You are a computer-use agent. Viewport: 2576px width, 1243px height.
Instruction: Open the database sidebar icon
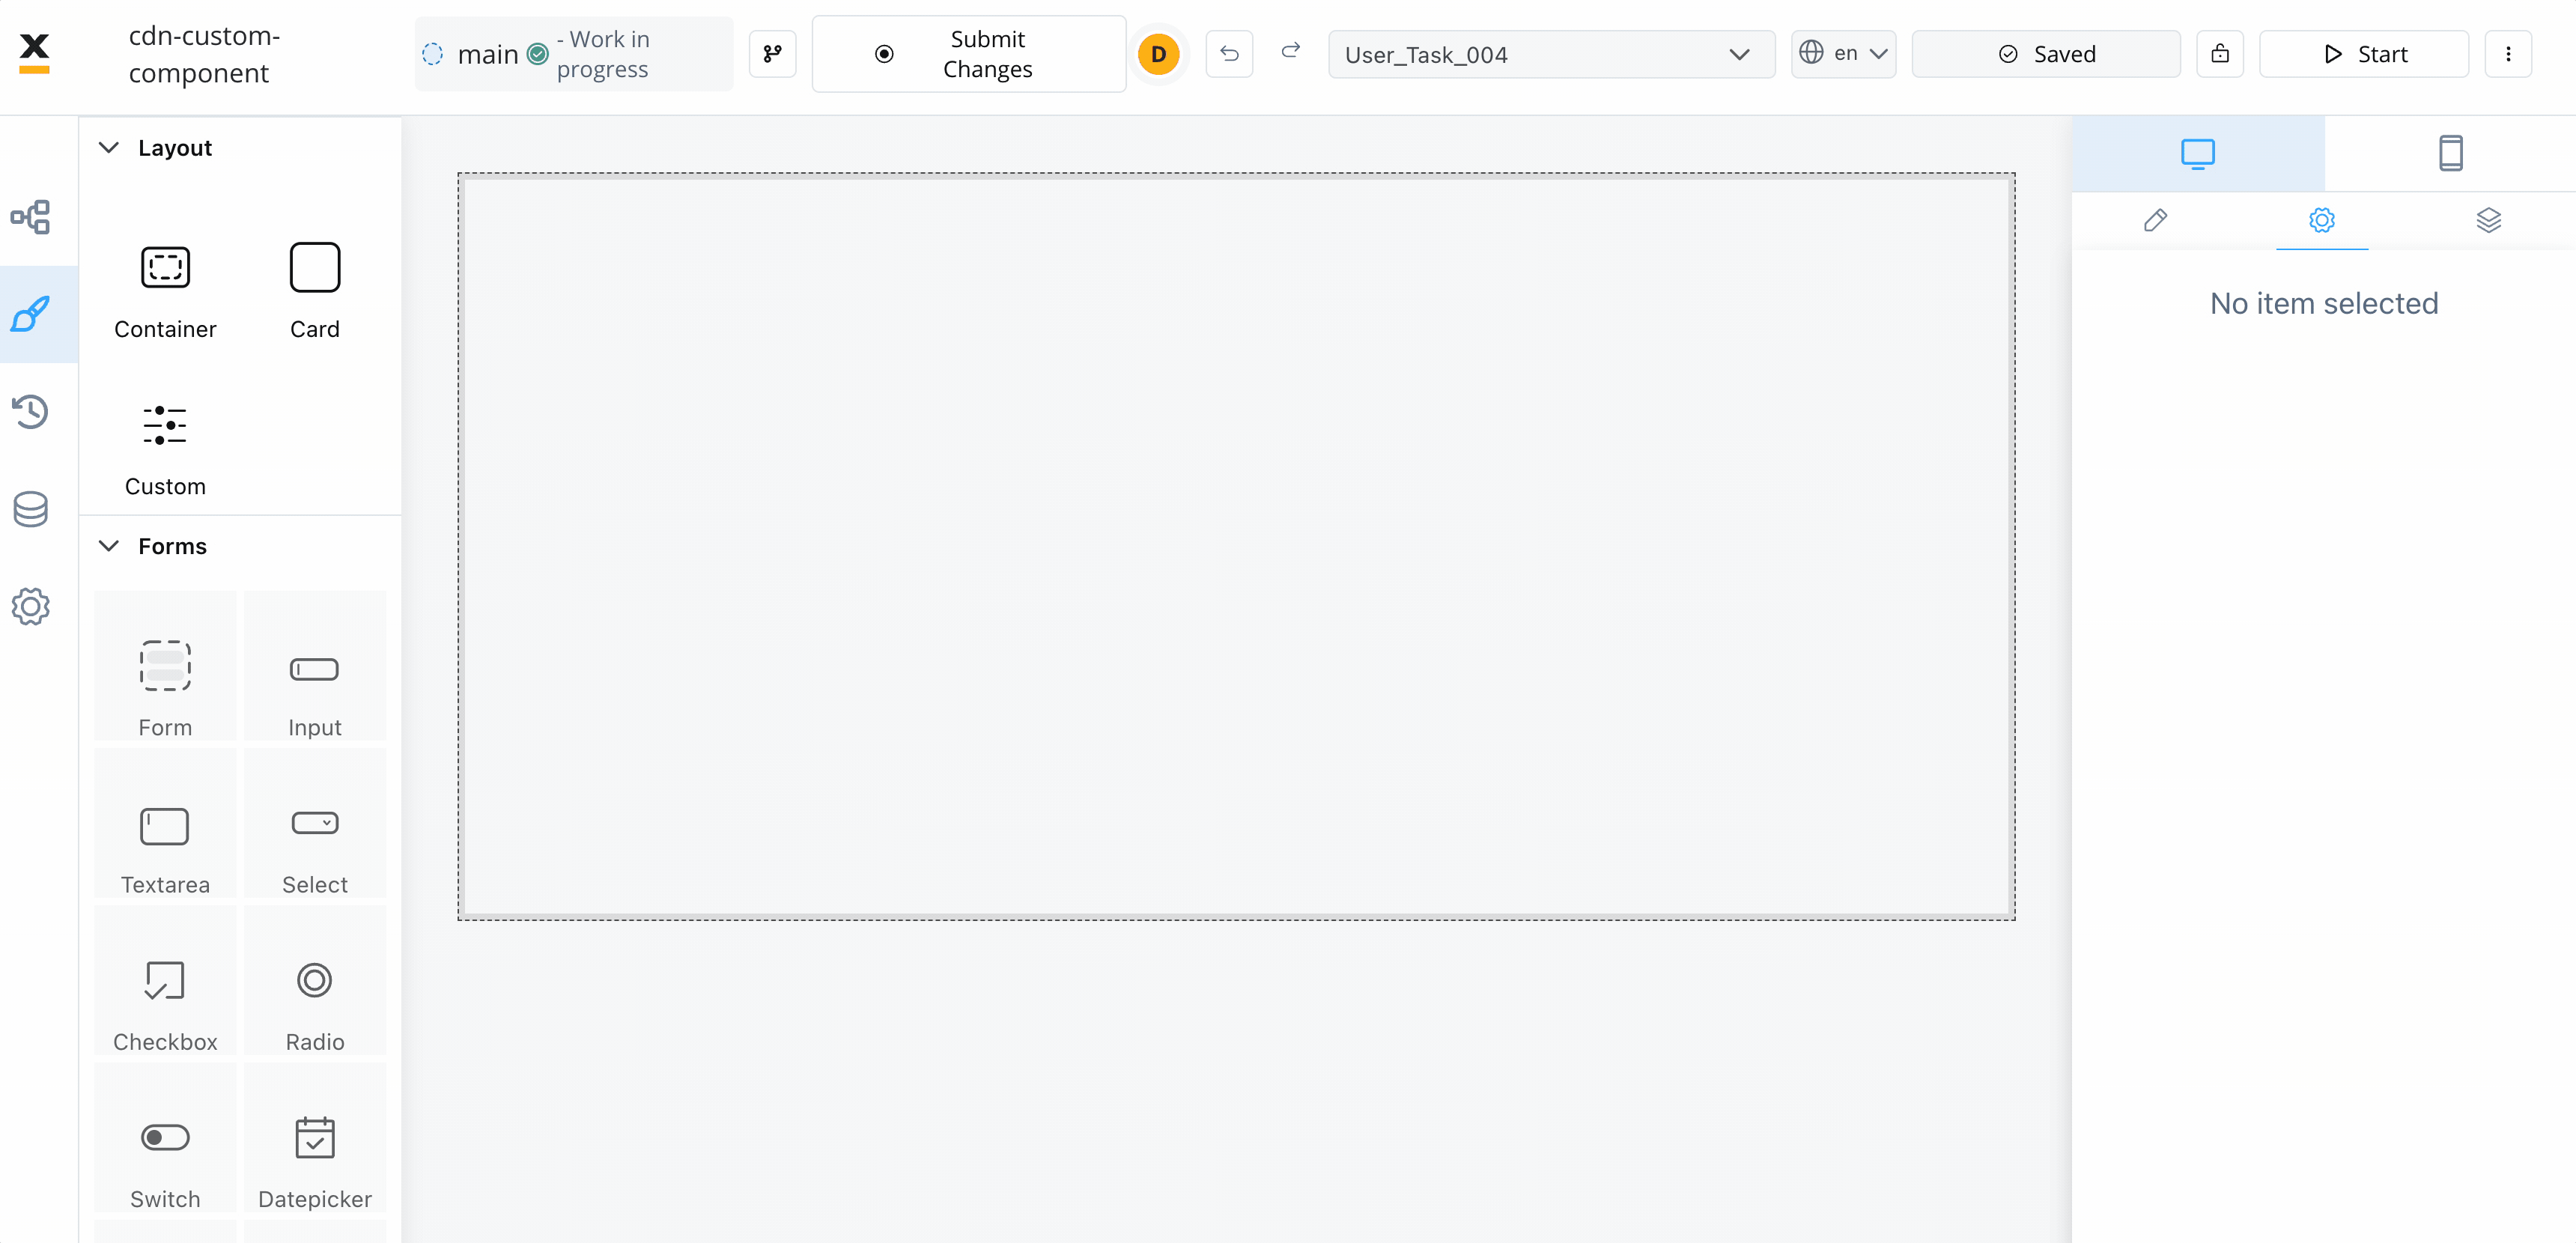tap(31, 509)
